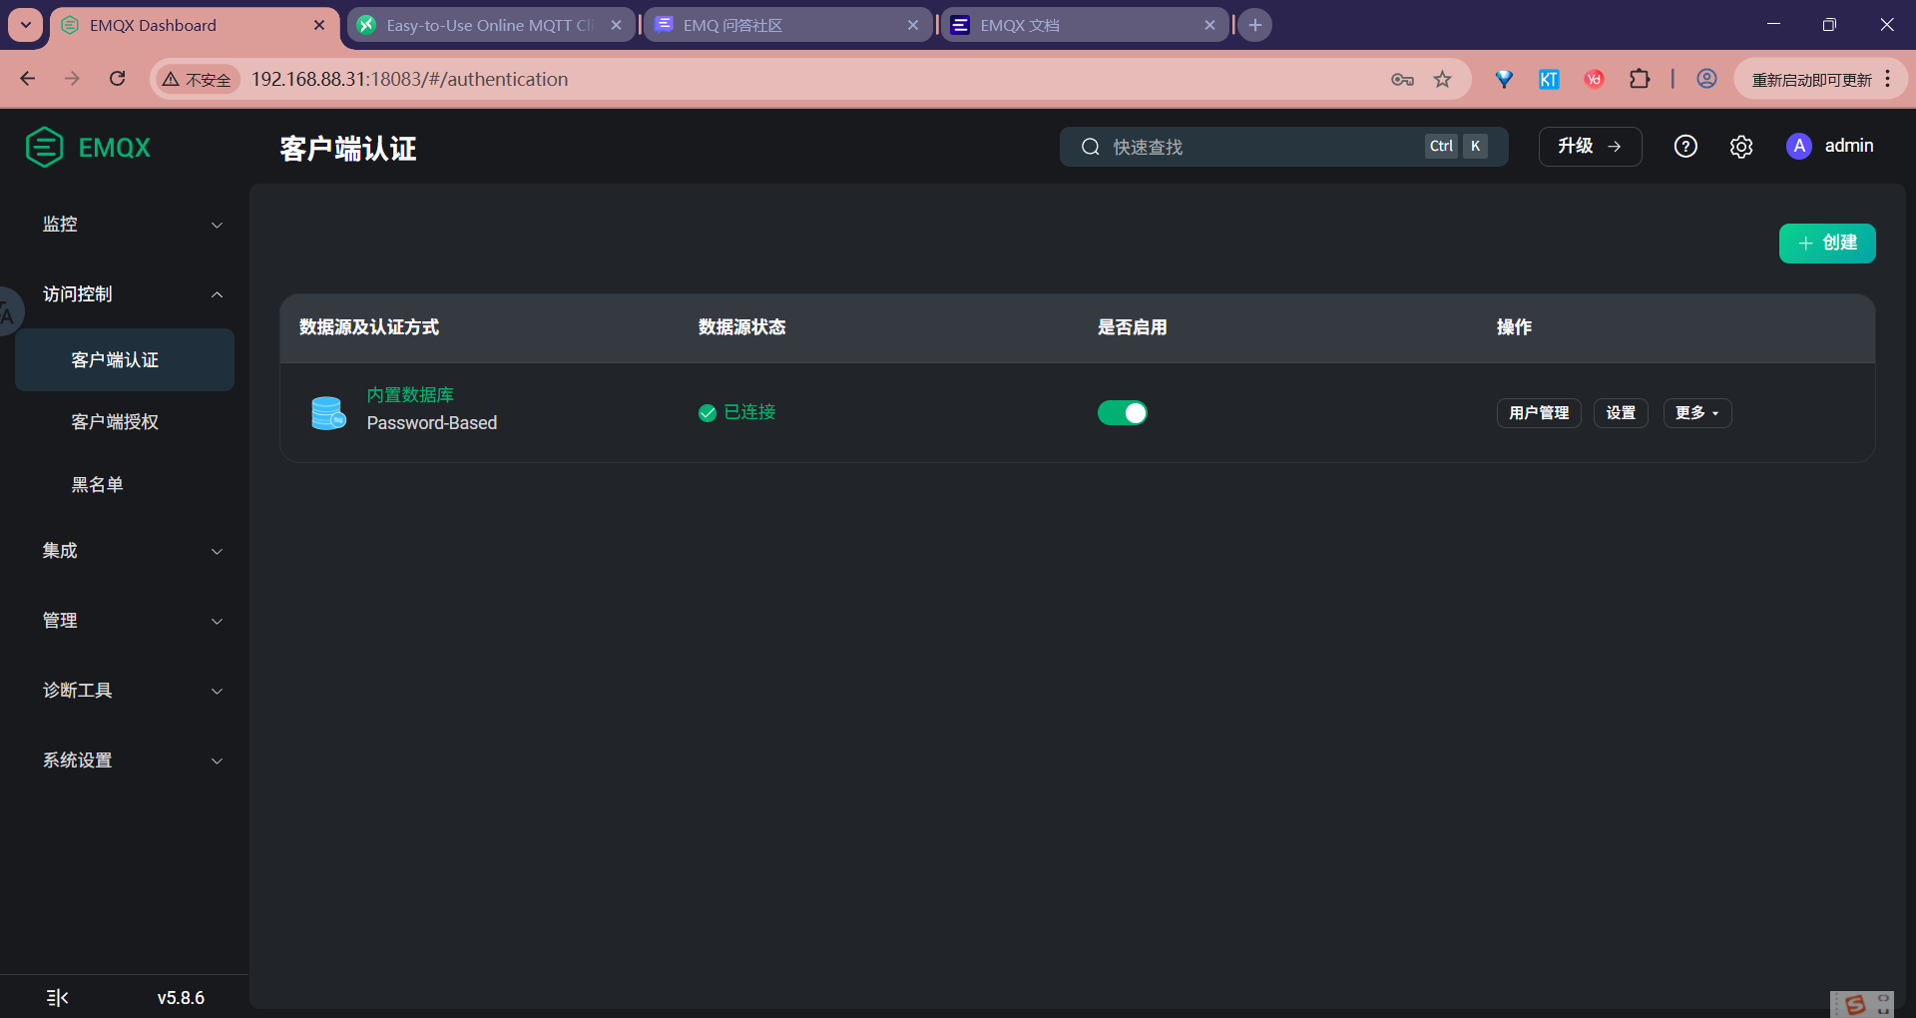Screen dimensions: 1916x1018
Task: Click the 设置 button in actions
Action: (1621, 412)
